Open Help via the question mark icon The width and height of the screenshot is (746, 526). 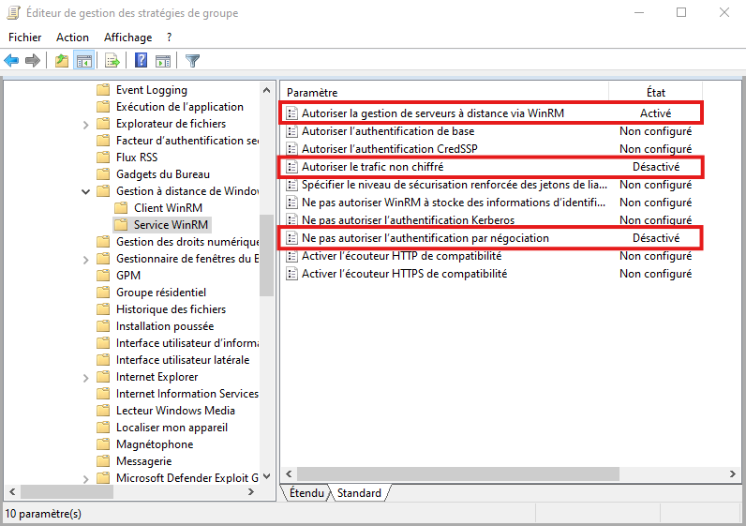coord(141,60)
